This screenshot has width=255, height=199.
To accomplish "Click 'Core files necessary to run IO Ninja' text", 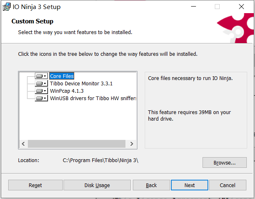I will click(190, 78).
